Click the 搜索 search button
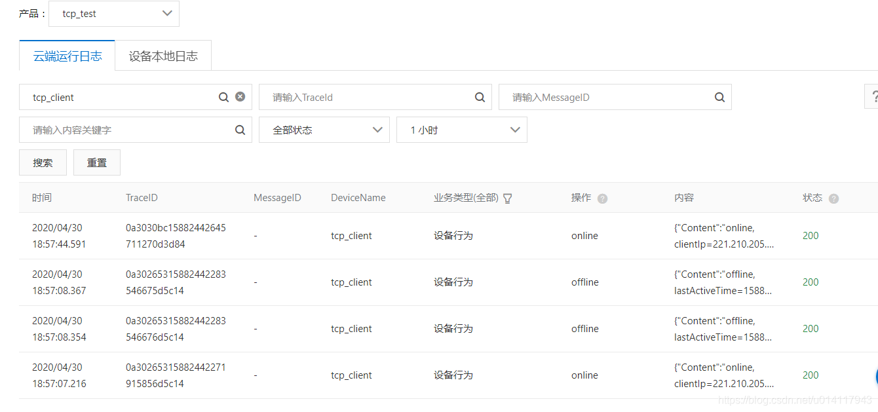 coord(43,162)
